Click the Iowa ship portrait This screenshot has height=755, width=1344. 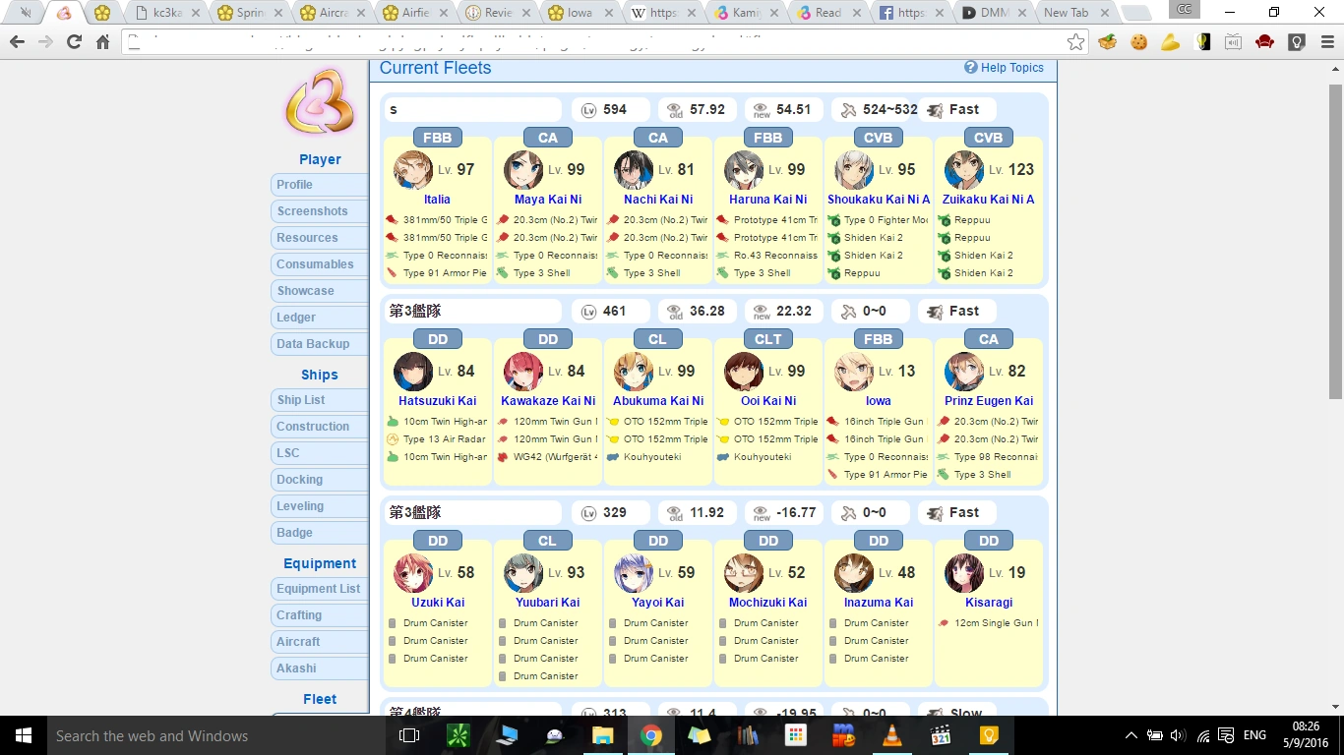(854, 372)
